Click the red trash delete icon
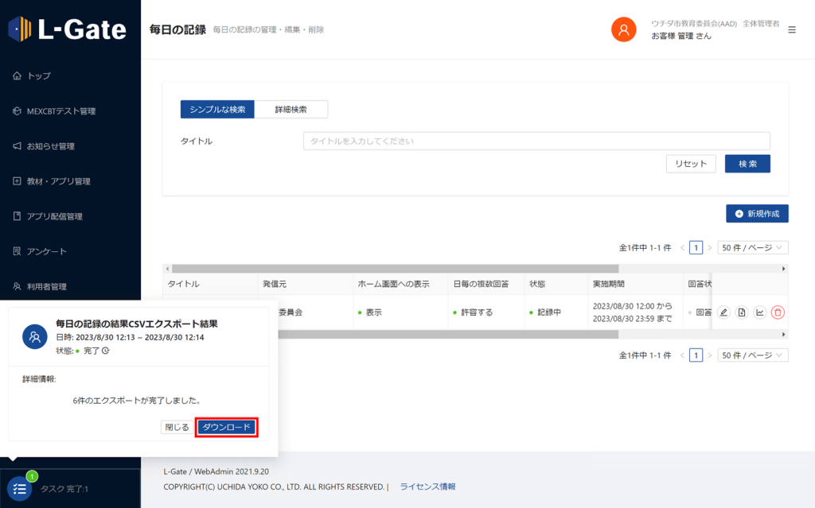Viewport: 815px width, 508px height. [778, 312]
